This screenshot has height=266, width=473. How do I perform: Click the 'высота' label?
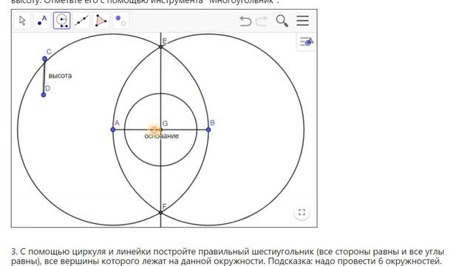coord(60,75)
